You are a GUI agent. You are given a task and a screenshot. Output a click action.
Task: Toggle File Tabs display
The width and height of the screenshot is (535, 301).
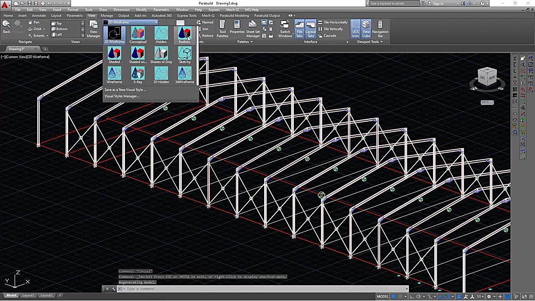point(299,29)
